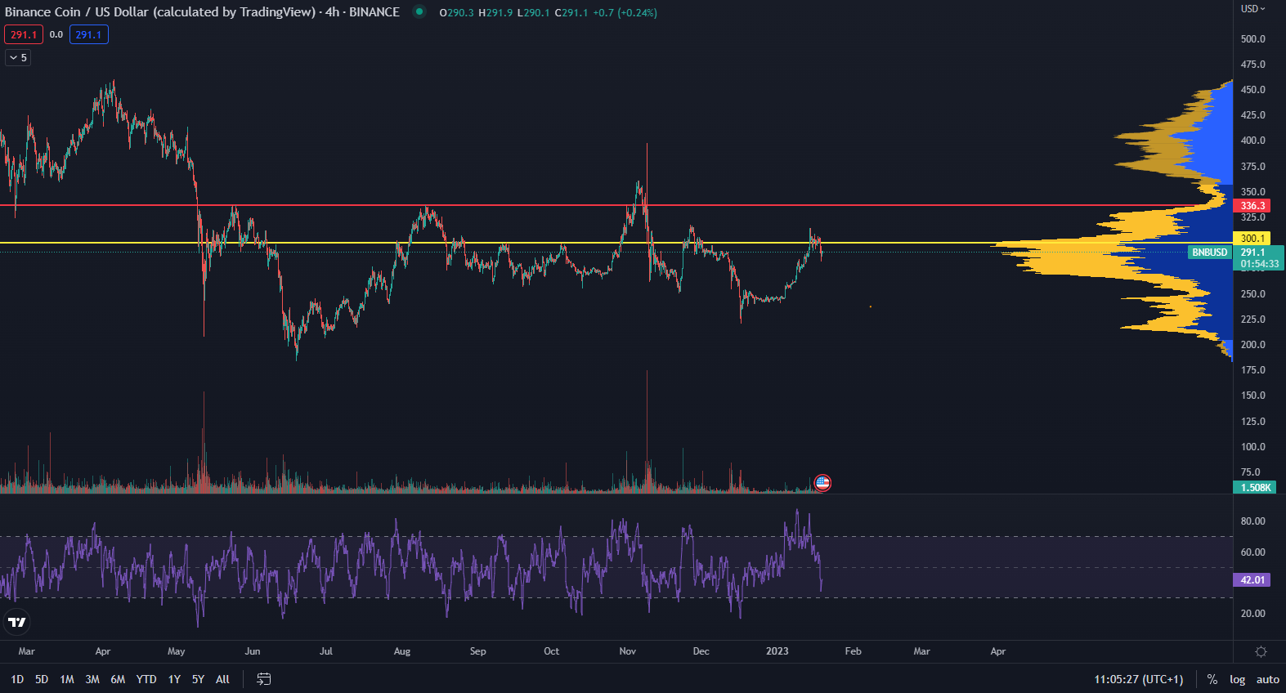Switch to the YTD time range
The image size is (1286, 693).
[146, 679]
